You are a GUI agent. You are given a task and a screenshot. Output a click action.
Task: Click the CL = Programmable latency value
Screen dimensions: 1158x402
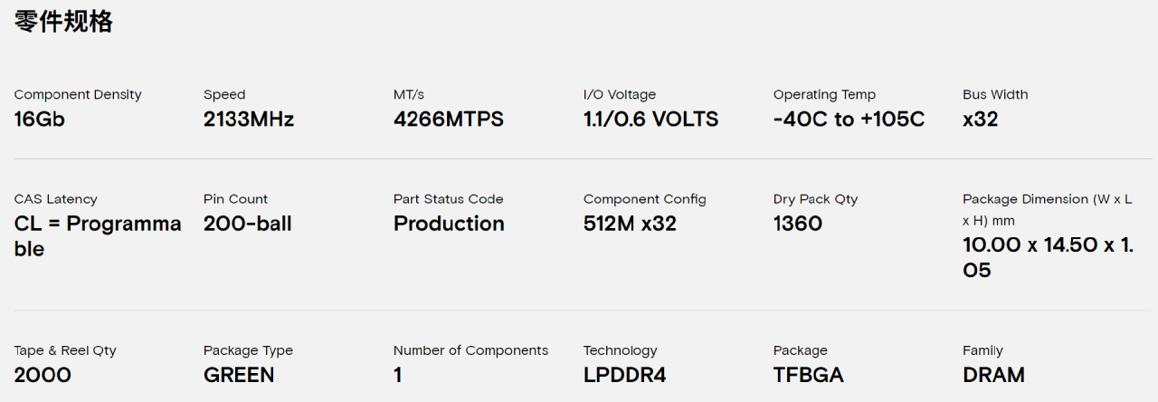[x=97, y=235]
